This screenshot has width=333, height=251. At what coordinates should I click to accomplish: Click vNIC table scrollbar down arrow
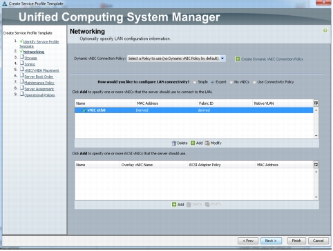click(x=316, y=136)
